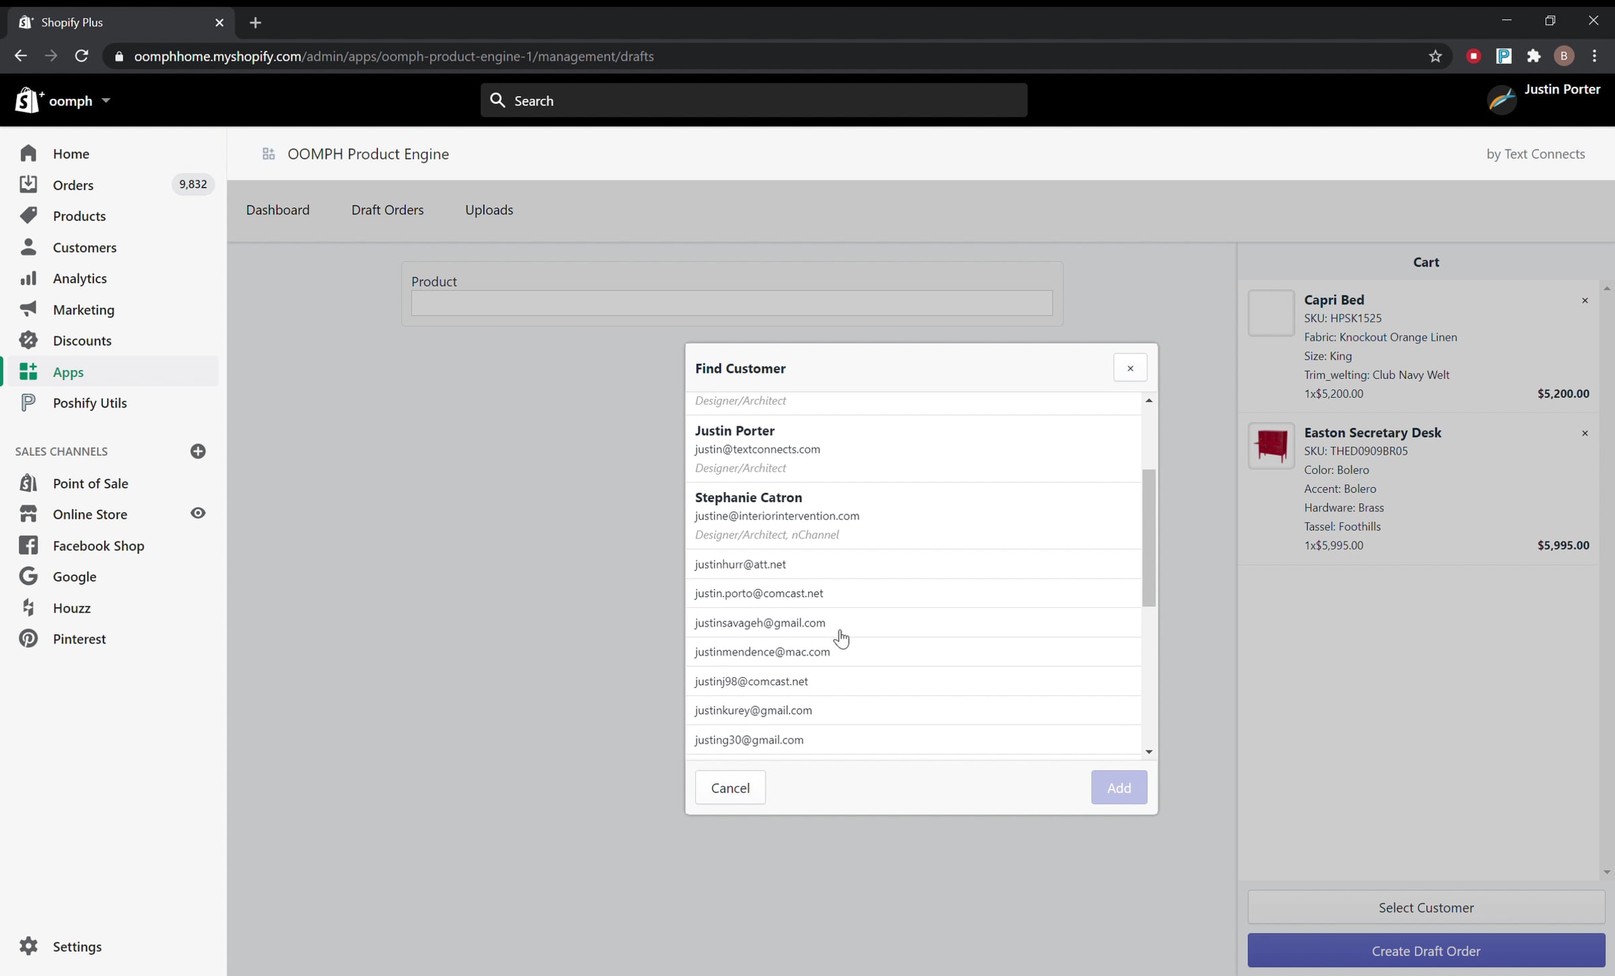
Task: Click the Products tag icon
Action: (28, 215)
